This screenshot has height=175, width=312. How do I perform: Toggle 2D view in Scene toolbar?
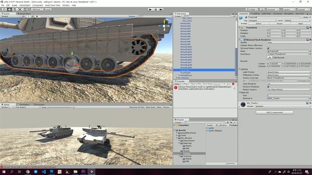pos(23,16)
